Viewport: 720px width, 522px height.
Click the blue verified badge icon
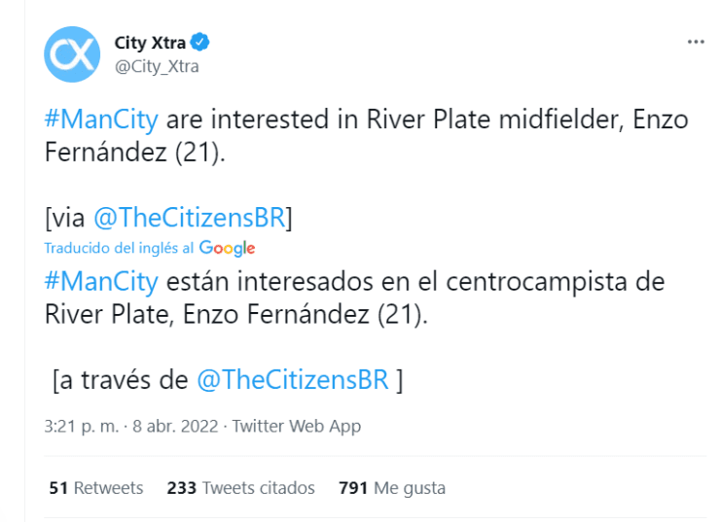[x=200, y=43]
